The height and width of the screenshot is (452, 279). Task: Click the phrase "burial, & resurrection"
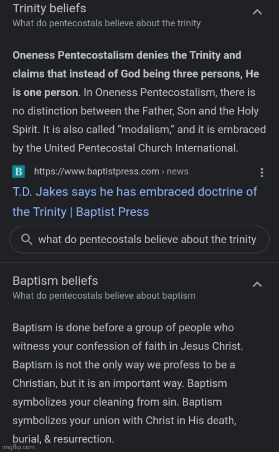tap(63, 439)
